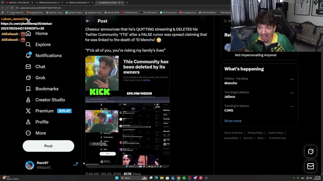Click Razo97 profile avatar in account switcher
The image size is (323, 181).
pos(30,165)
